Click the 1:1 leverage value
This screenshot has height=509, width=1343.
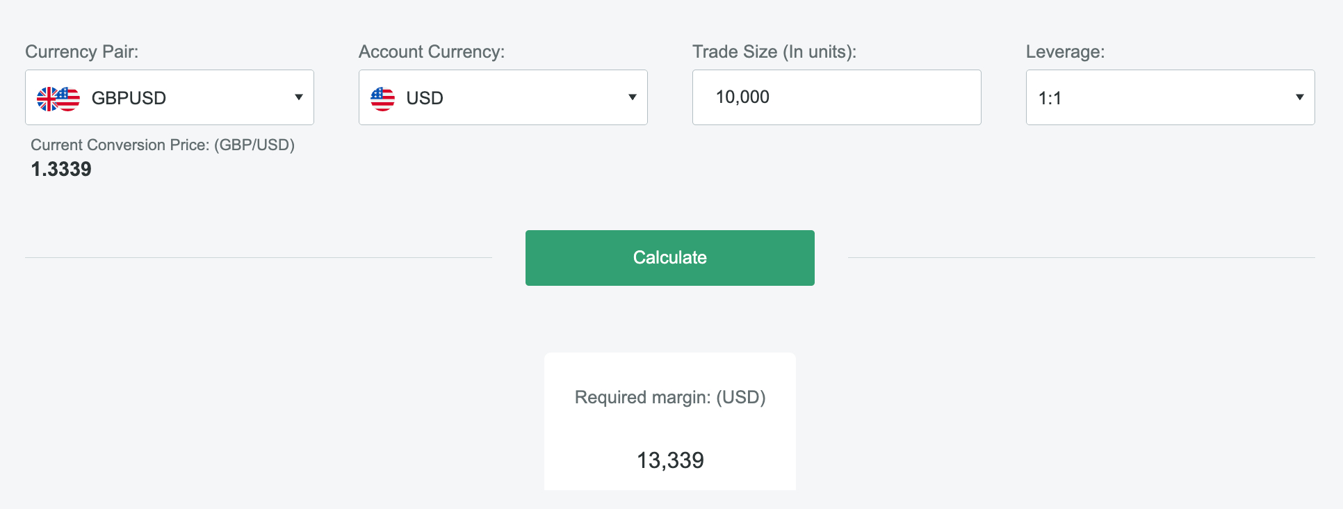[x=1050, y=98]
